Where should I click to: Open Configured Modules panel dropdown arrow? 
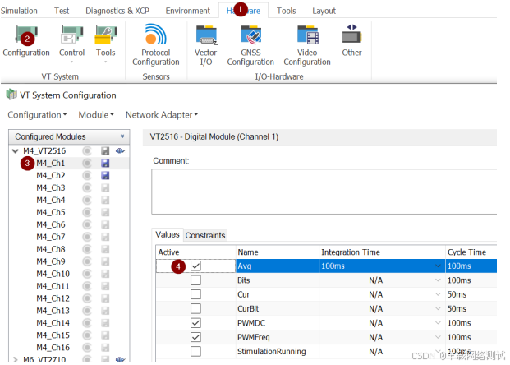click(122, 136)
